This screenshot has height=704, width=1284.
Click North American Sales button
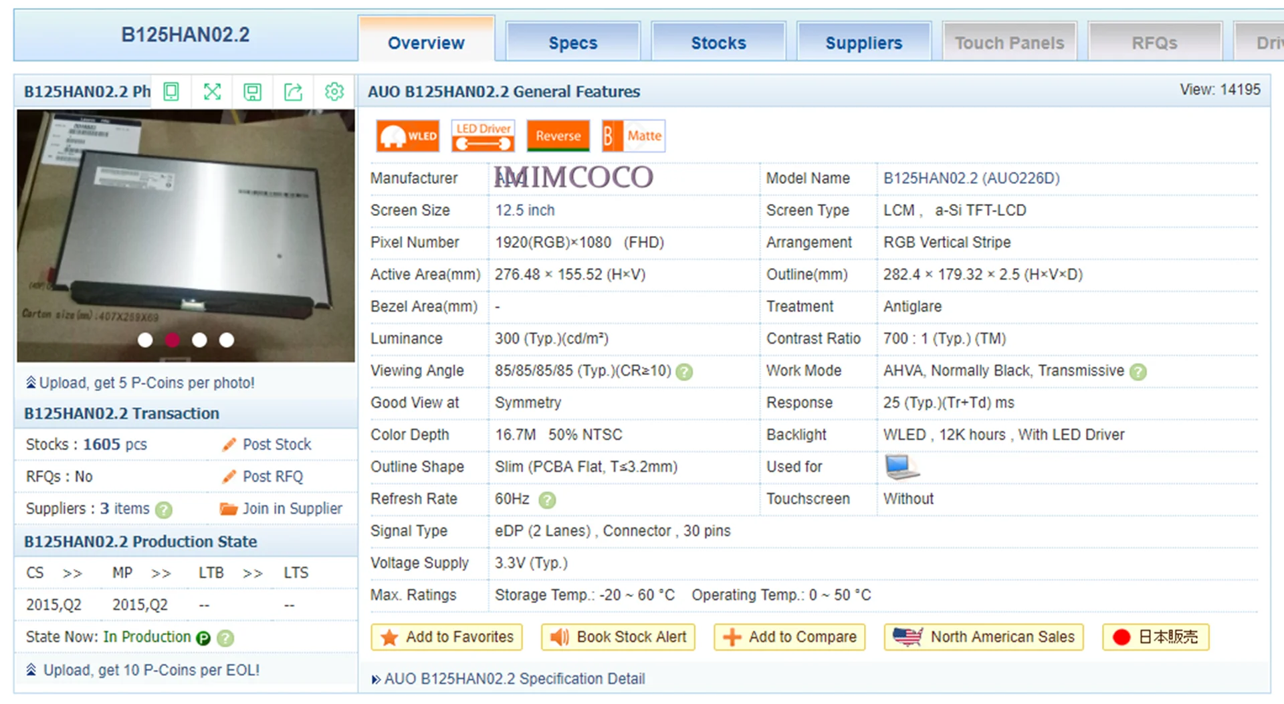click(x=984, y=637)
